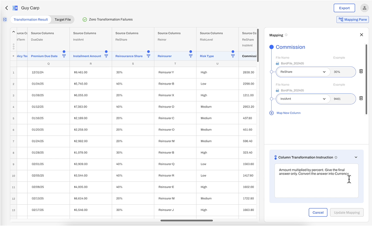Switch to the Target File tab
This screenshot has width=372, height=226.
point(63,19)
